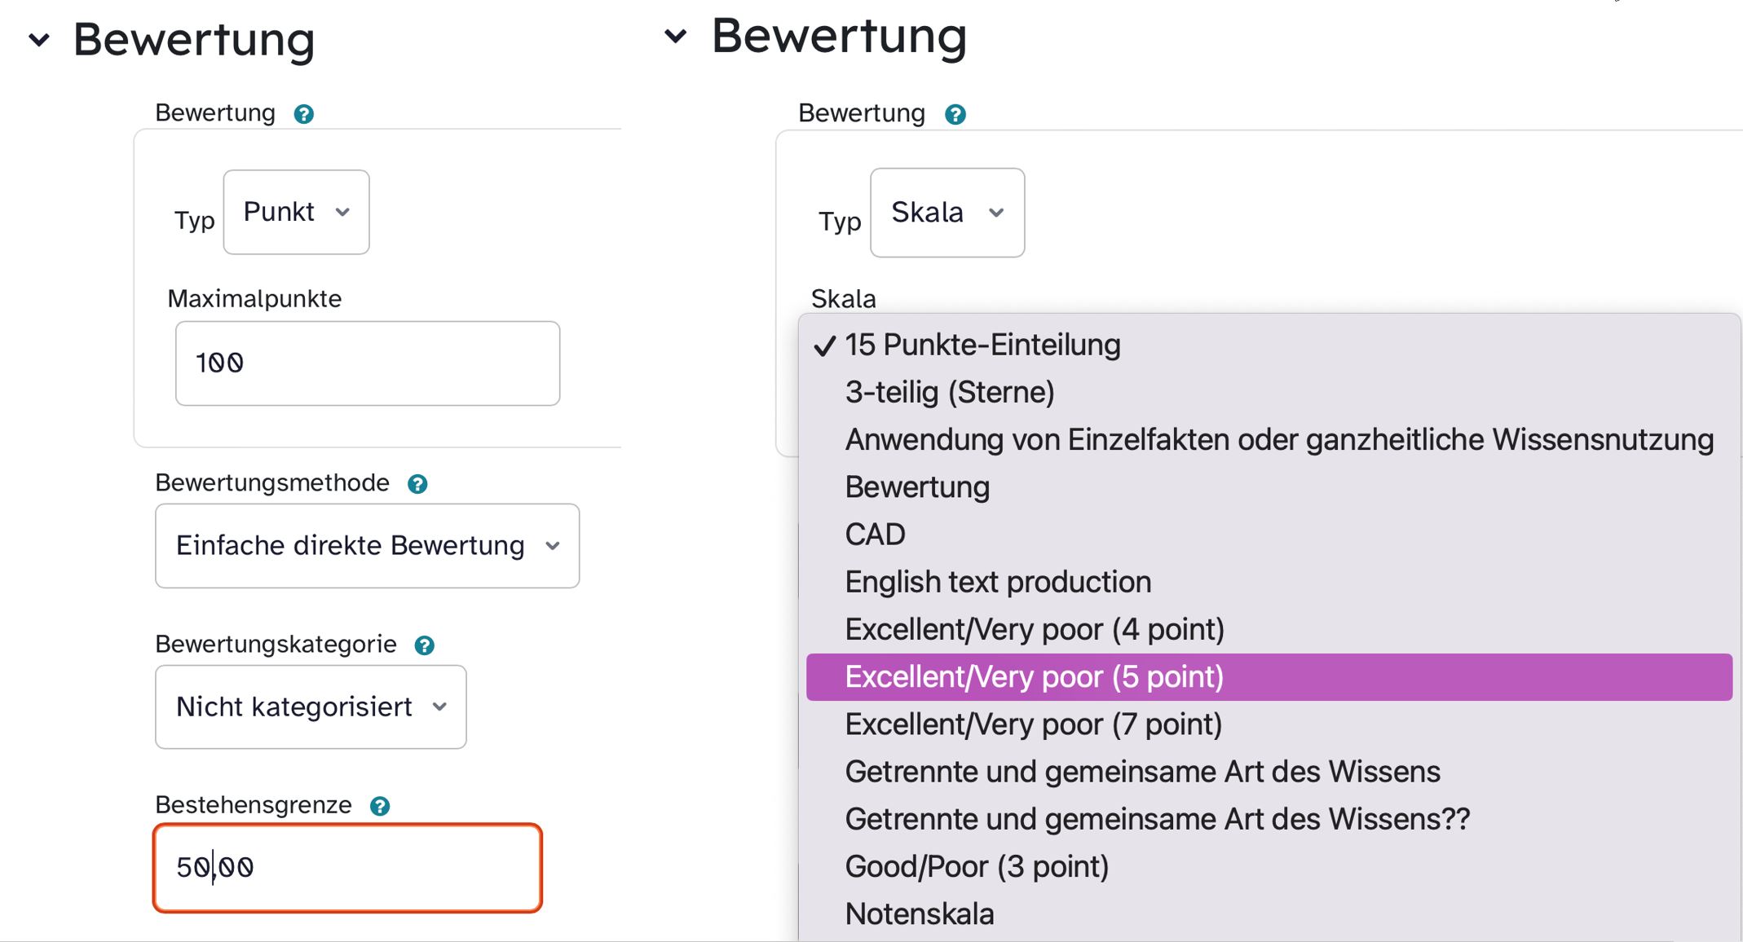Open help for Bewertungsmethode
This screenshot has width=1743, height=942.
point(417,484)
